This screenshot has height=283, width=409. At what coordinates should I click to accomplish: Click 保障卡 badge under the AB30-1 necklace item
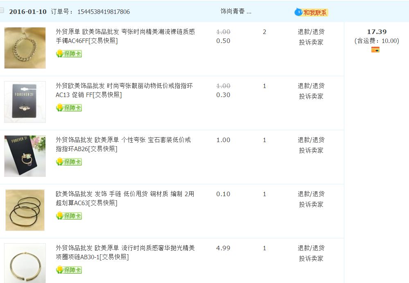[69, 270]
